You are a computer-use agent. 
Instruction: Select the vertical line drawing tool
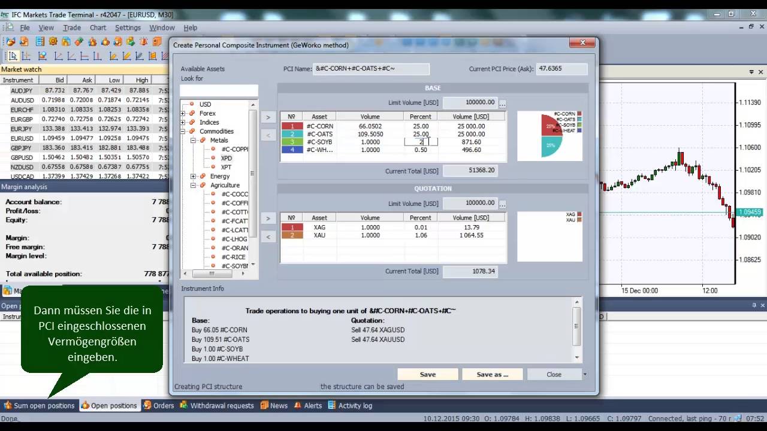(x=98, y=56)
